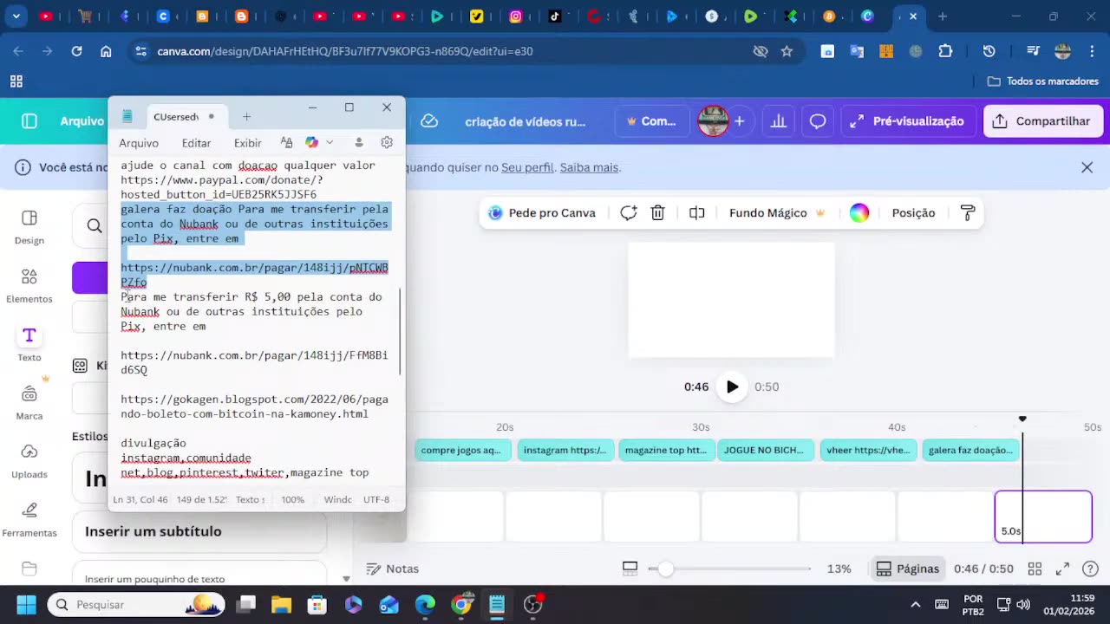Add collaborator with the plus icon
The image size is (1110, 624).
point(739,121)
